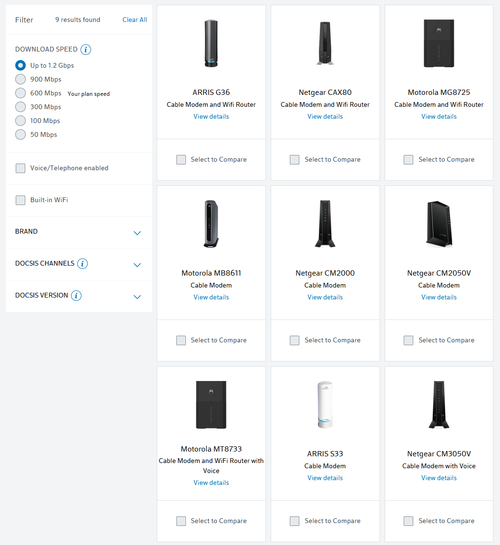Click the Netgear CAX80 product image
Viewport: 500px width, 545px height.
(x=325, y=43)
